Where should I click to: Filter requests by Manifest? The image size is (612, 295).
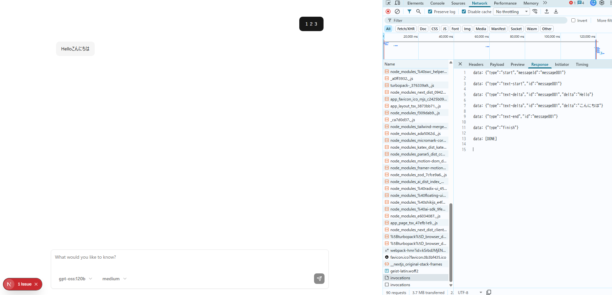pos(498,29)
